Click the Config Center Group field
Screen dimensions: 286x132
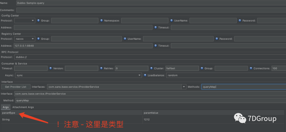pos(75,21)
